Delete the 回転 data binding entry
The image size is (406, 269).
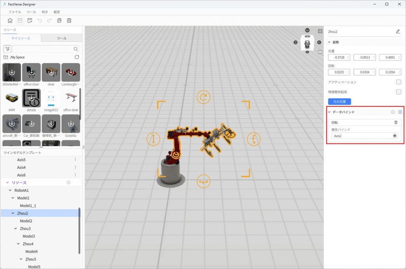396,122
